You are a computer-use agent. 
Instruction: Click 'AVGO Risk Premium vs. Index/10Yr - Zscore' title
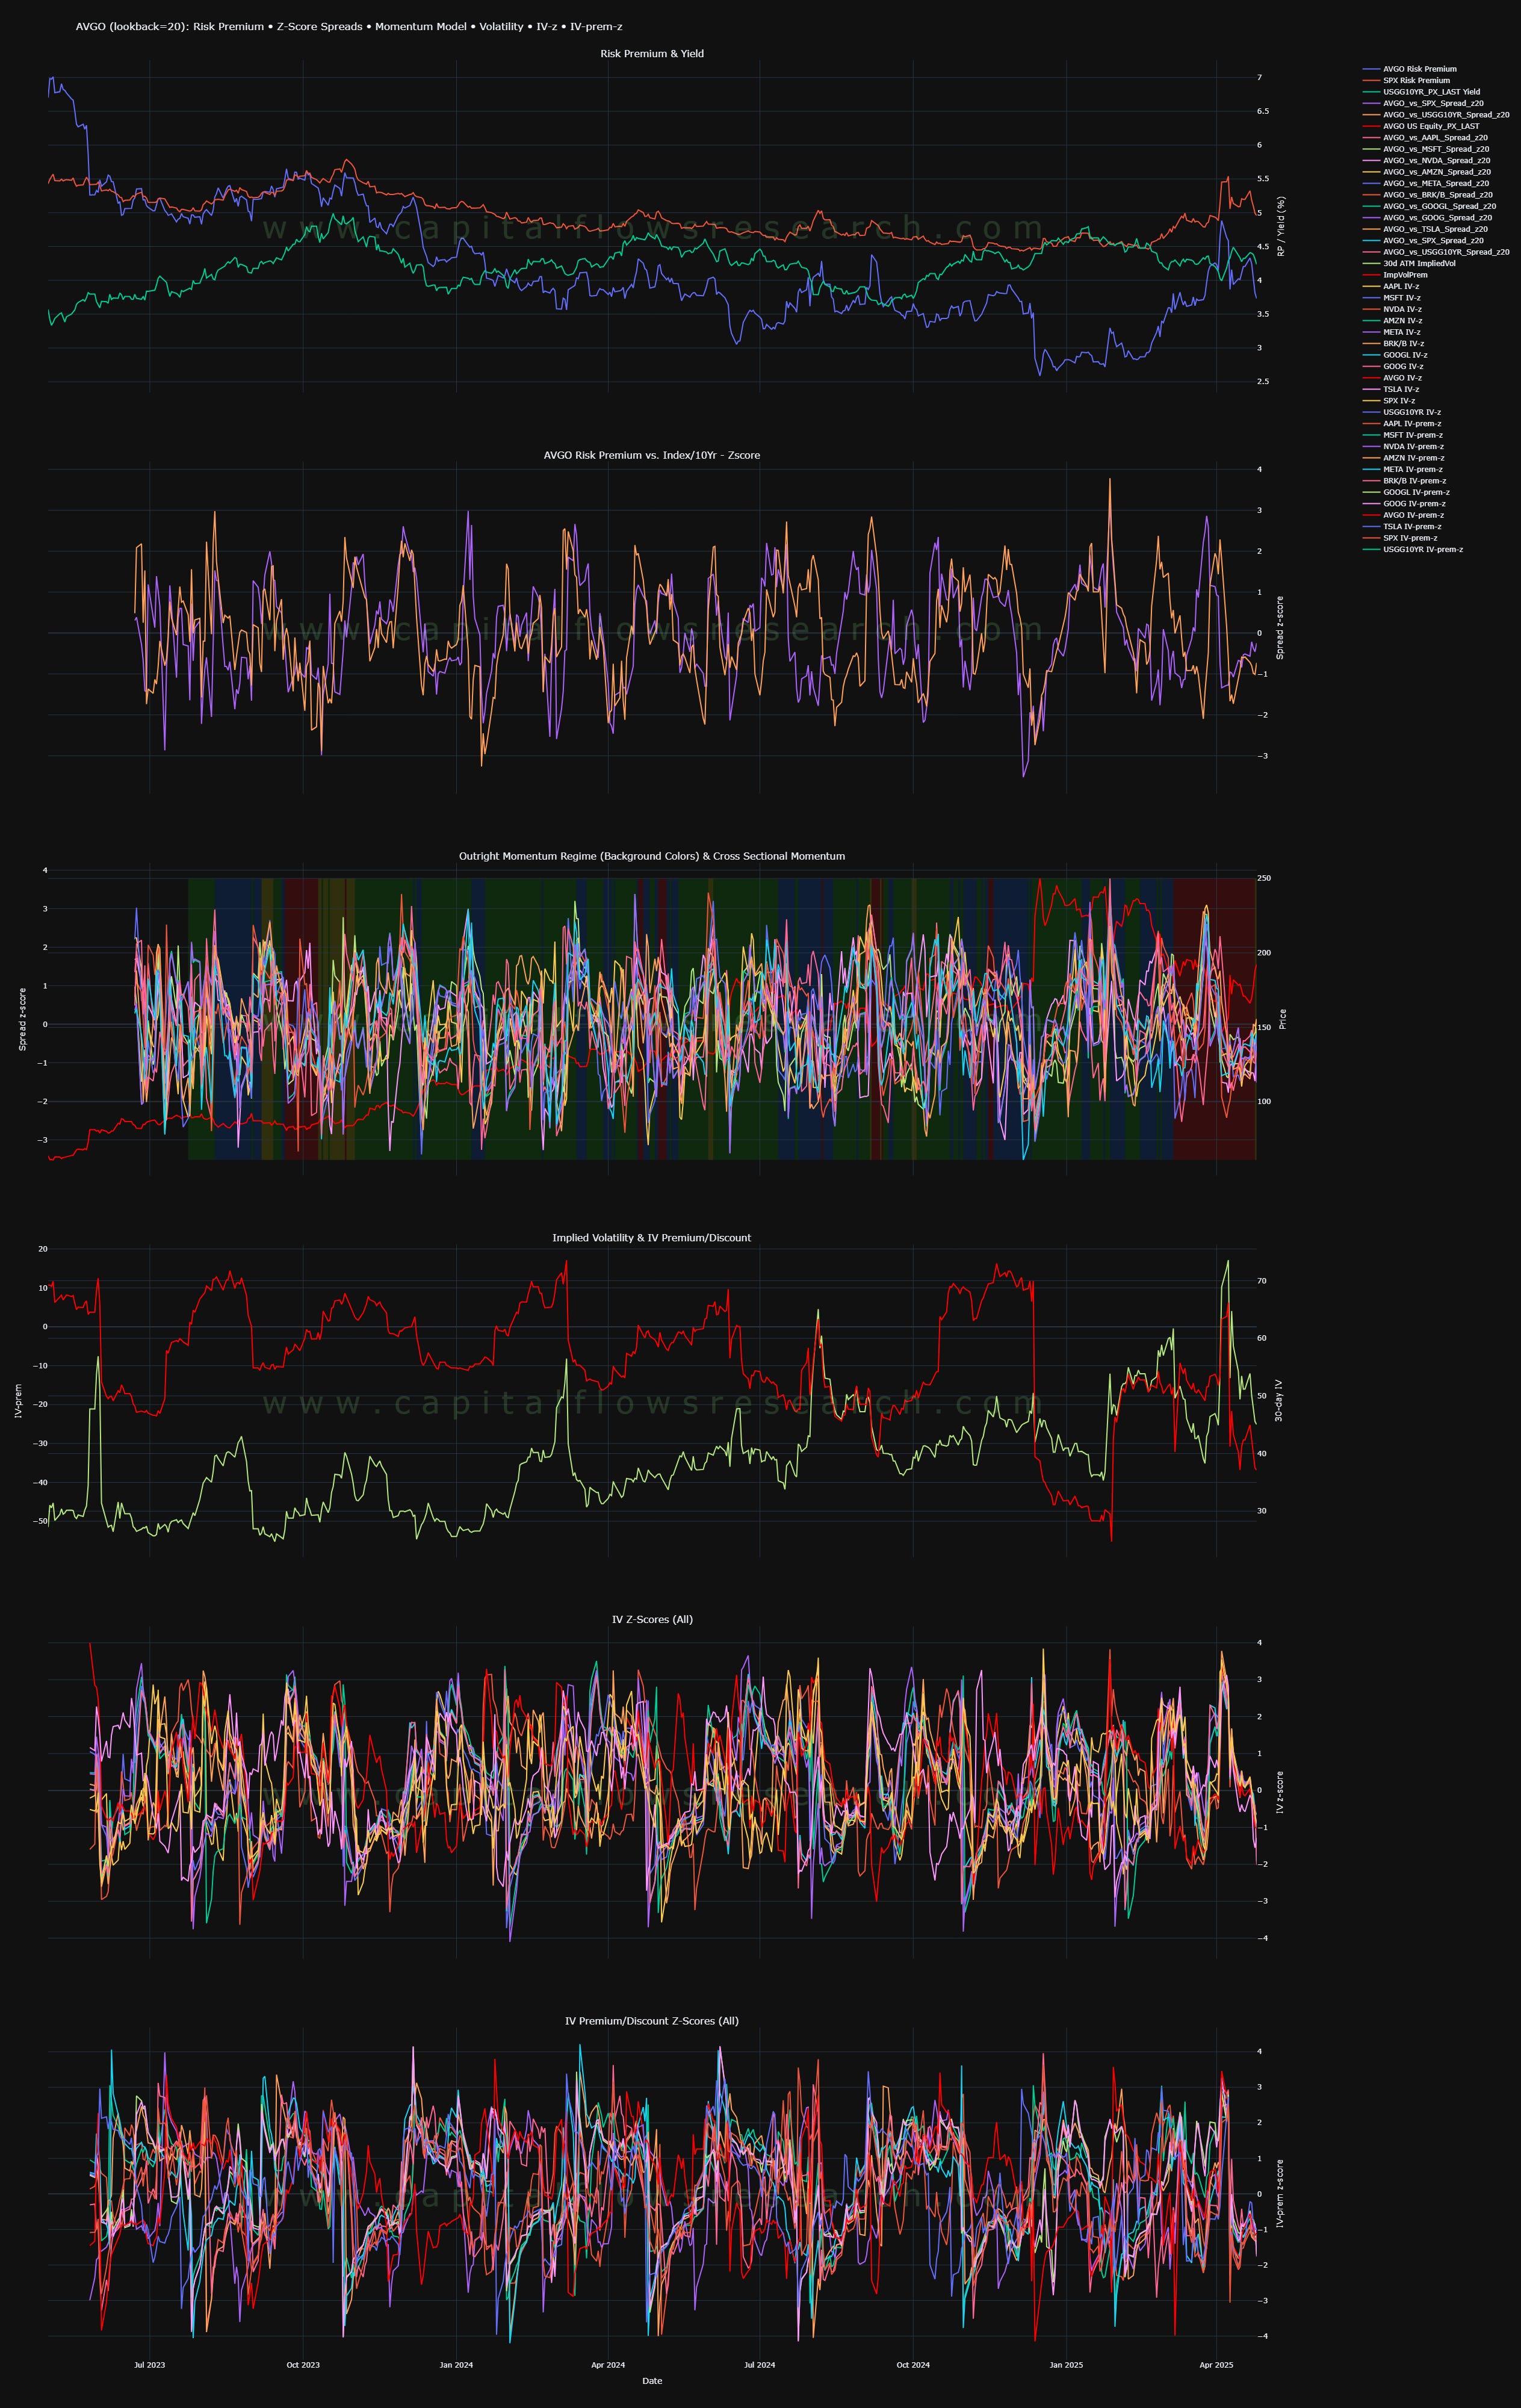652,455
